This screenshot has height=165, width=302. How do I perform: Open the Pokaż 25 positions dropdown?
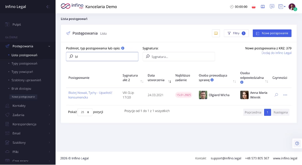(85, 112)
